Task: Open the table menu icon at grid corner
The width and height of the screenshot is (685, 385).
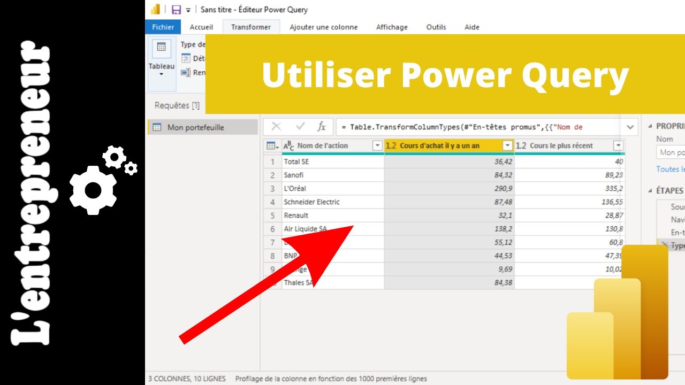Action: 272,145
